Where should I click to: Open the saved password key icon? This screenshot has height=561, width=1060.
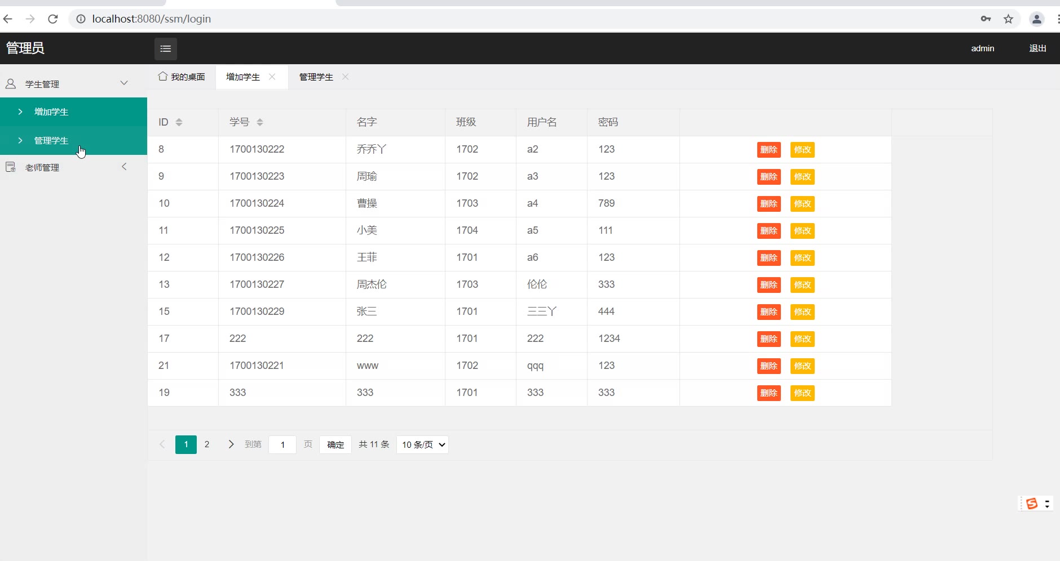click(x=986, y=19)
